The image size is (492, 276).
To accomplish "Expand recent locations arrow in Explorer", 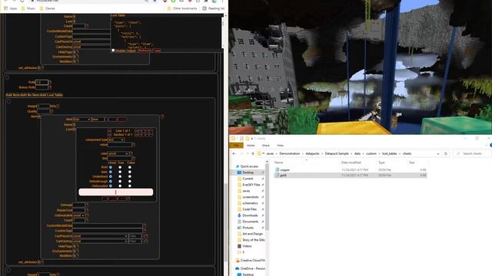I will (x=248, y=153).
